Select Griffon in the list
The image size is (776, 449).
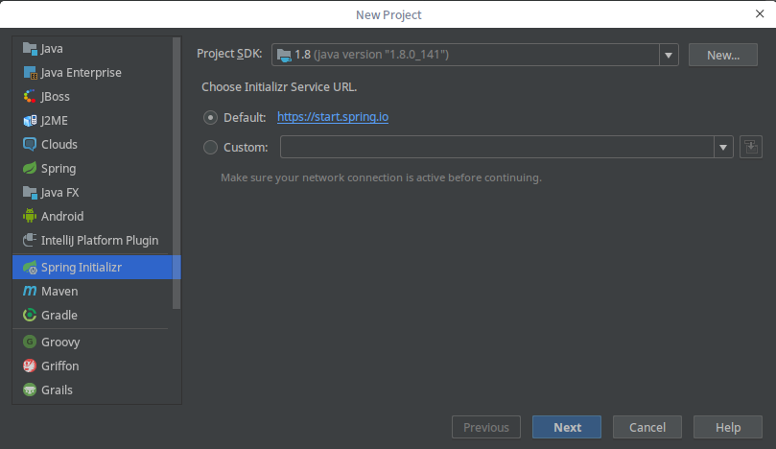point(59,366)
